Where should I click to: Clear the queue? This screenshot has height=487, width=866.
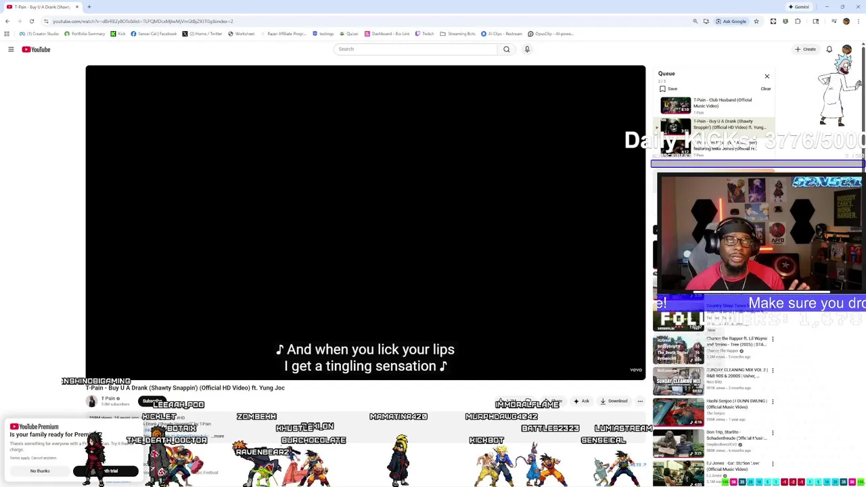click(x=765, y=89)
